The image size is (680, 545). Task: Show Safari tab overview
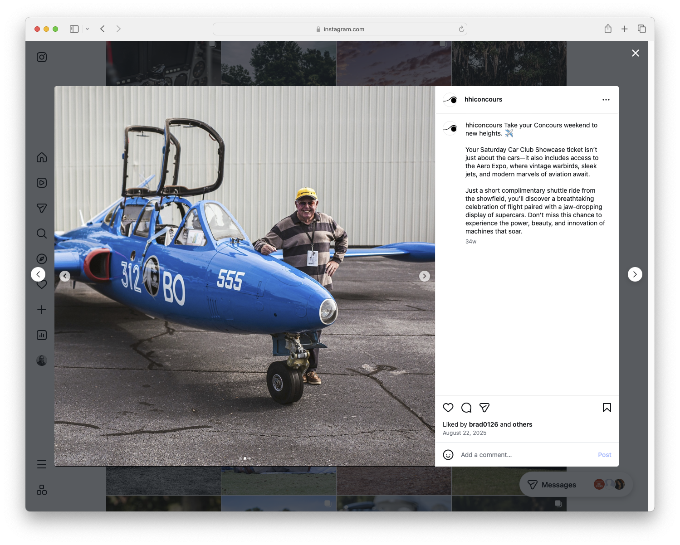coord(642,29)
